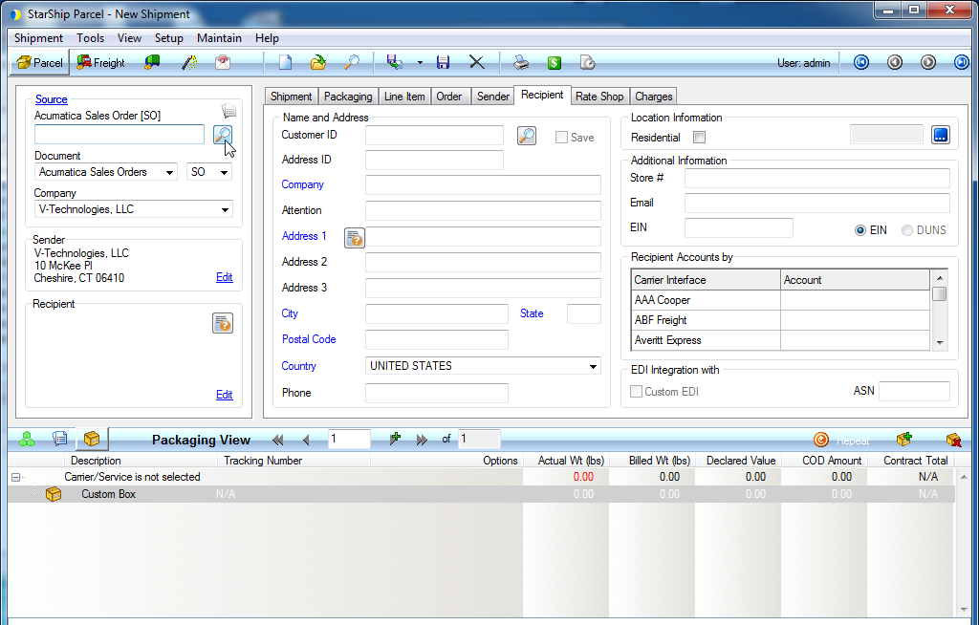Switch to Freight shipping mode
The image size is (979, 625).
pyautogui.click(x=100, y=62)
